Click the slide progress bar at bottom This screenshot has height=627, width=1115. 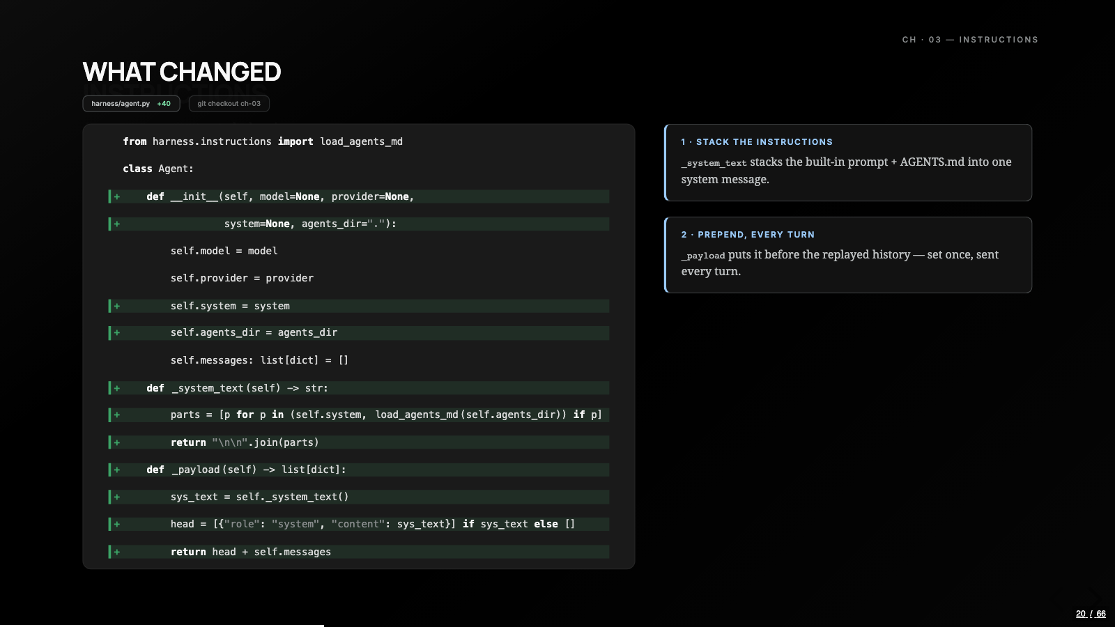tap(557, 626)
